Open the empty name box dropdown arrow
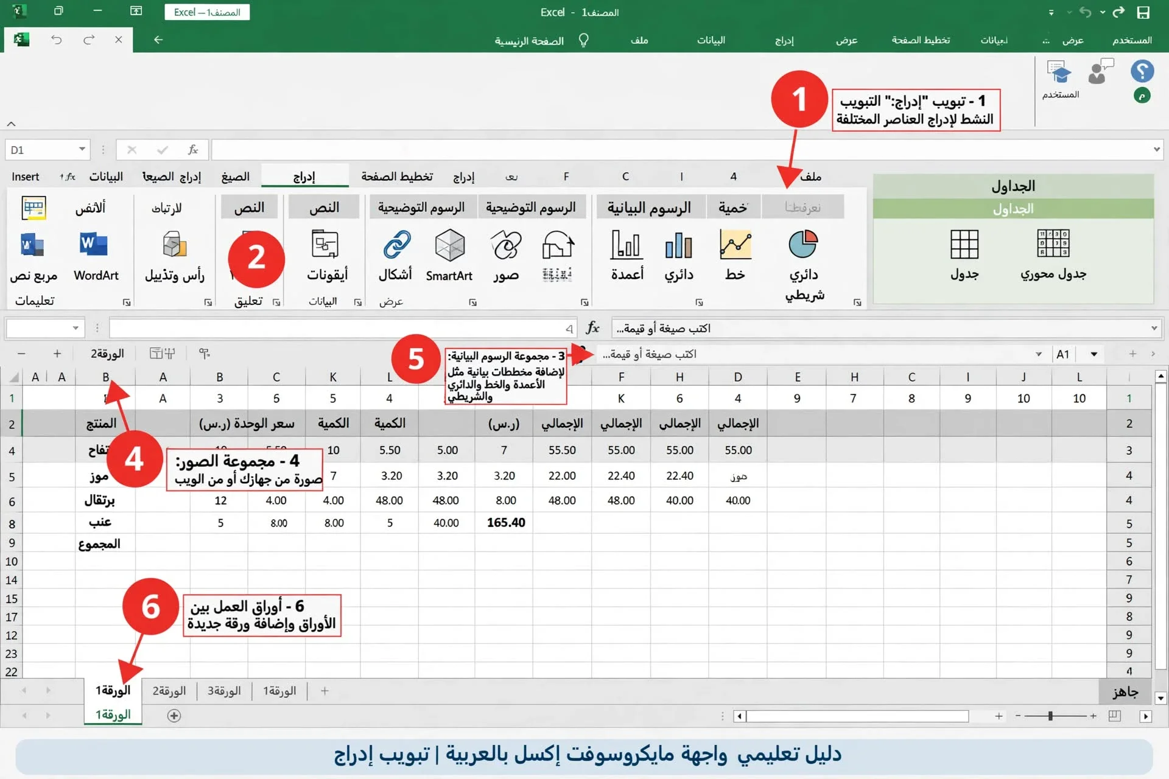Image resolution: width=1169 pixels, height=779 pixels. 75,329
